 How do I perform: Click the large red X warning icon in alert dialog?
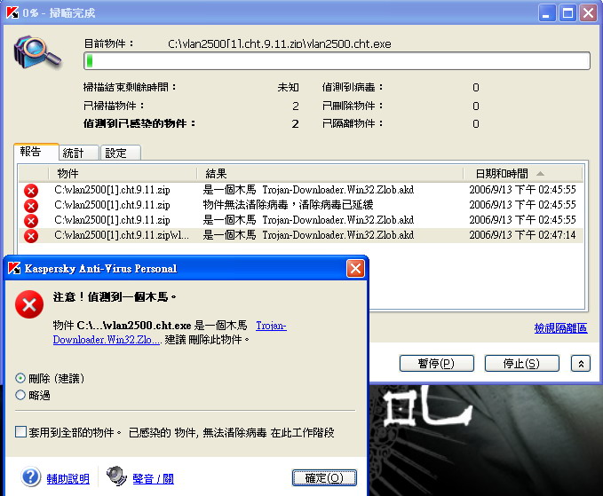(29, 304)
